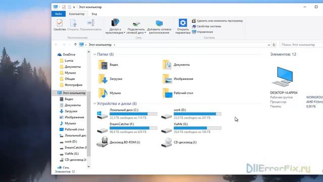Click Добавить сетевое расположение icon

[159, 23]
